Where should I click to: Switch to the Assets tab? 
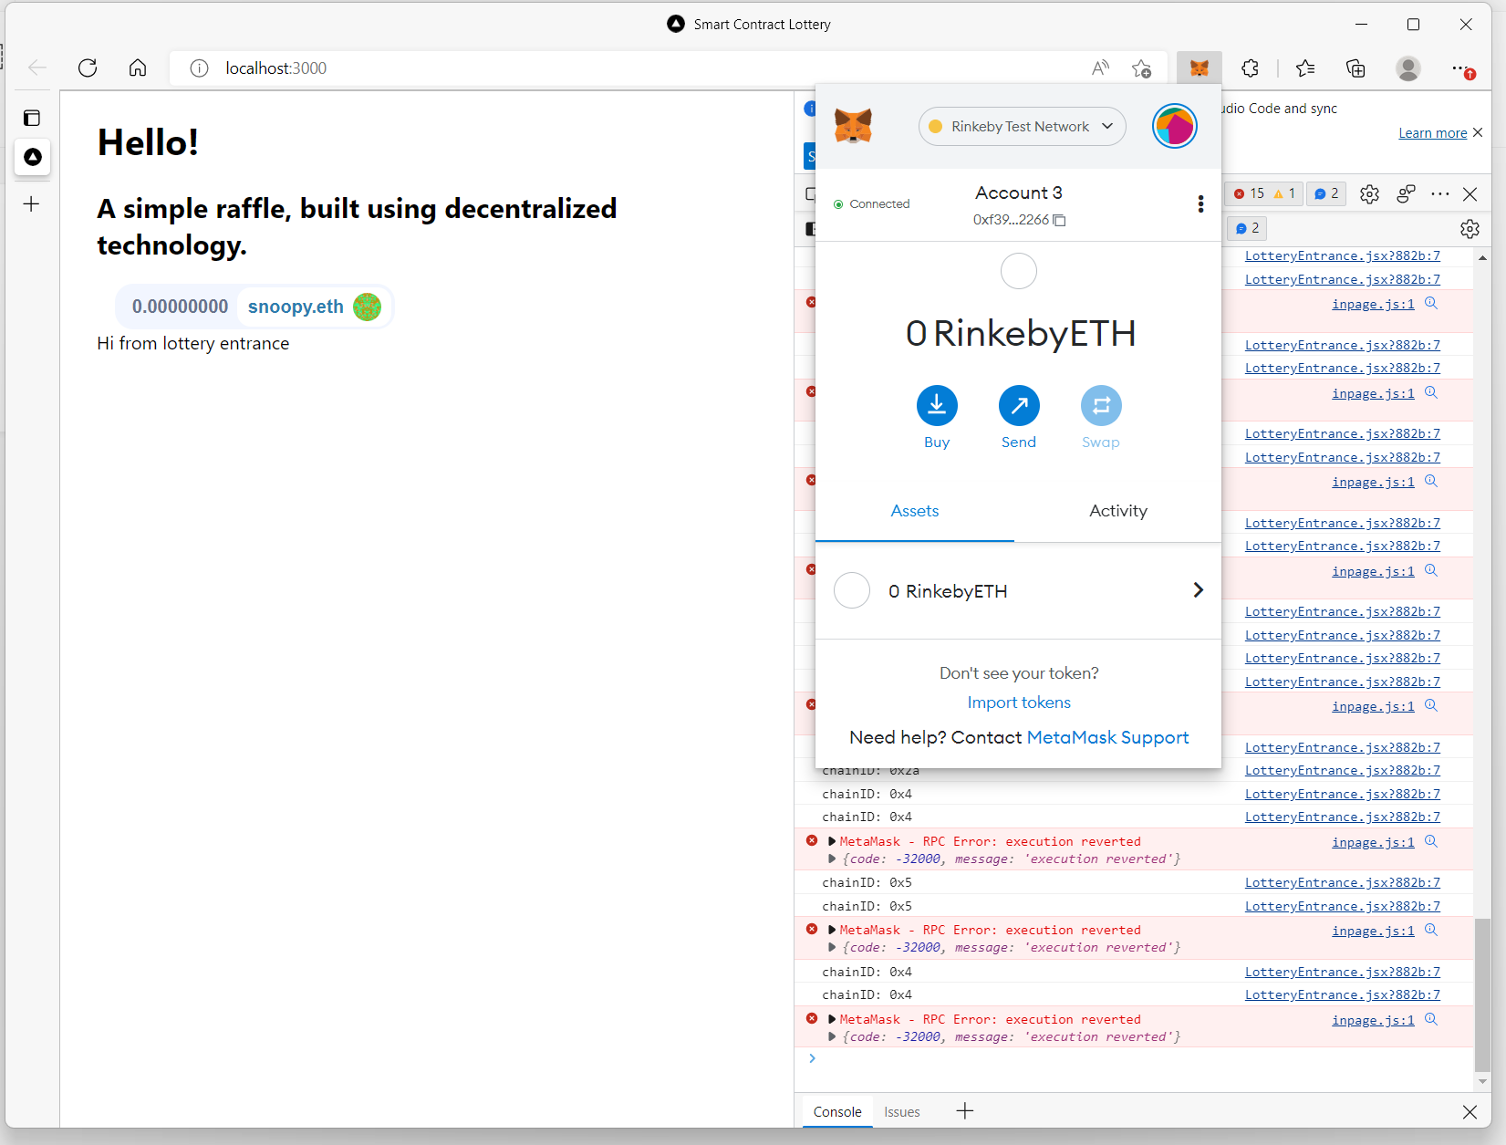pyautogui.click(x=915, y=511)
